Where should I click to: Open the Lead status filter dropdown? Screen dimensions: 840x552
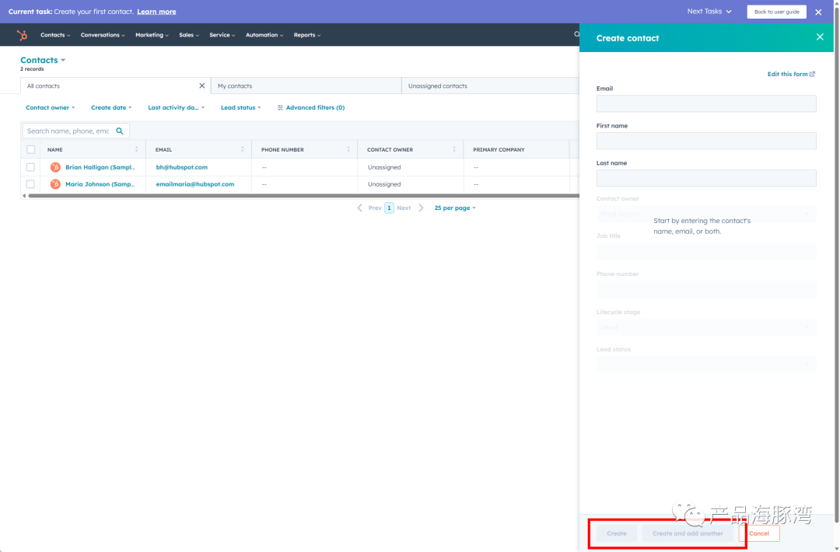[x=240, y=107]
